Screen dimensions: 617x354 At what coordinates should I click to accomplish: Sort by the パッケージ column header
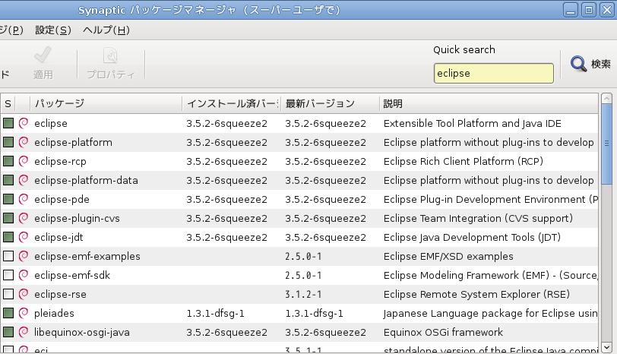[x=106, y=103]
